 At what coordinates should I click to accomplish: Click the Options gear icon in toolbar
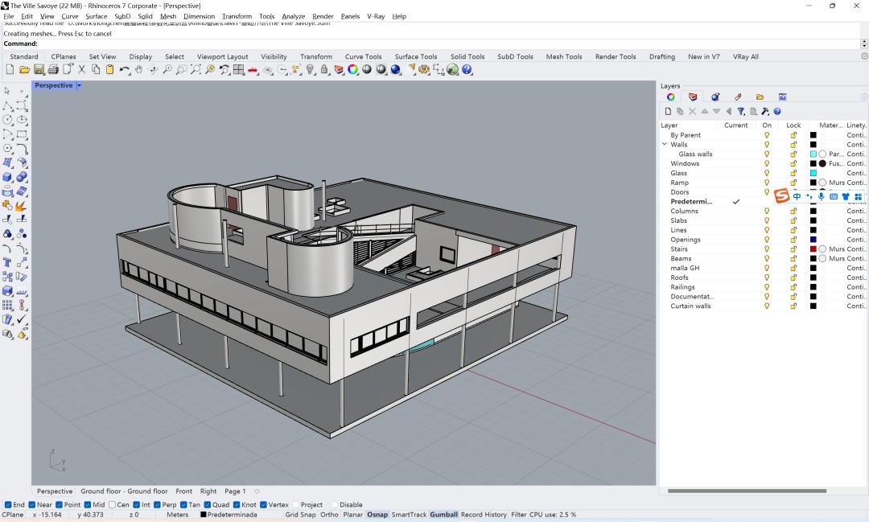424,69
